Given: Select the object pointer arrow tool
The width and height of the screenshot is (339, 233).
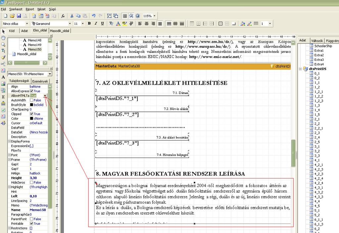Looking at the screenshot, I should [x=3, y=31].
